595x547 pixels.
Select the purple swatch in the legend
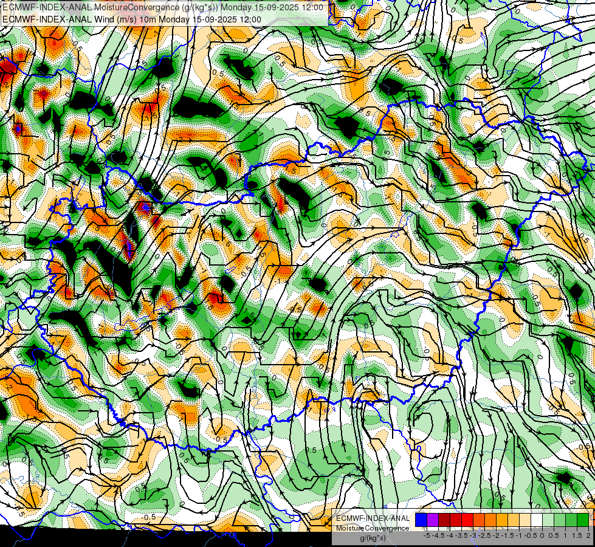click(433, 520)
